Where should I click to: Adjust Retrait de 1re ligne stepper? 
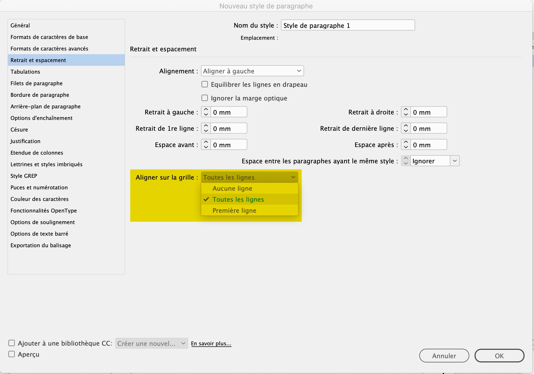coord(206,128)
